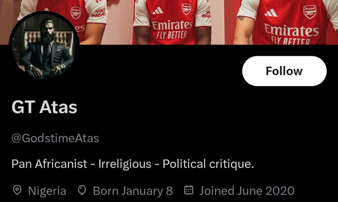338x202 pixels.
Task: Click Emirates Fly Better on right jersey
Action: point(291,33)
